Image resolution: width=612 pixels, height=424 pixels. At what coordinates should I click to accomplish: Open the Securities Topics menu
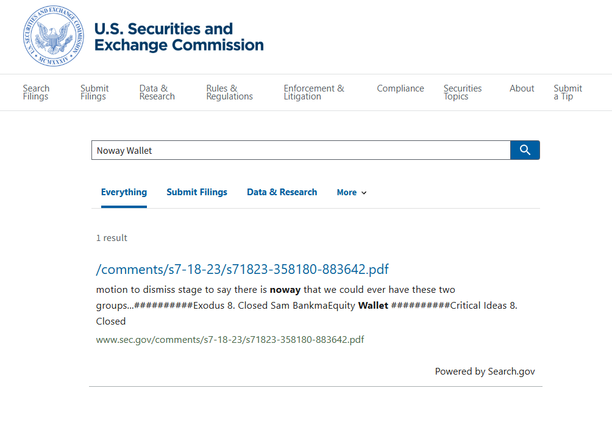tap(462, 92)
